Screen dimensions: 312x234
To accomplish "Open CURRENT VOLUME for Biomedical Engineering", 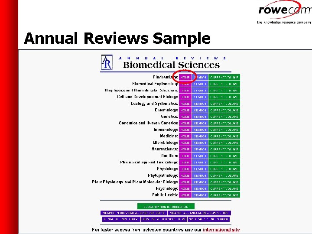I will click(x=224, y=84).
